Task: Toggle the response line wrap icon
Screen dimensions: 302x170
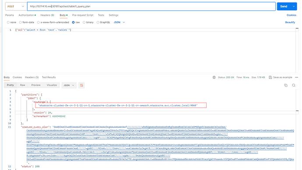Action: click(x=81, y=85)
